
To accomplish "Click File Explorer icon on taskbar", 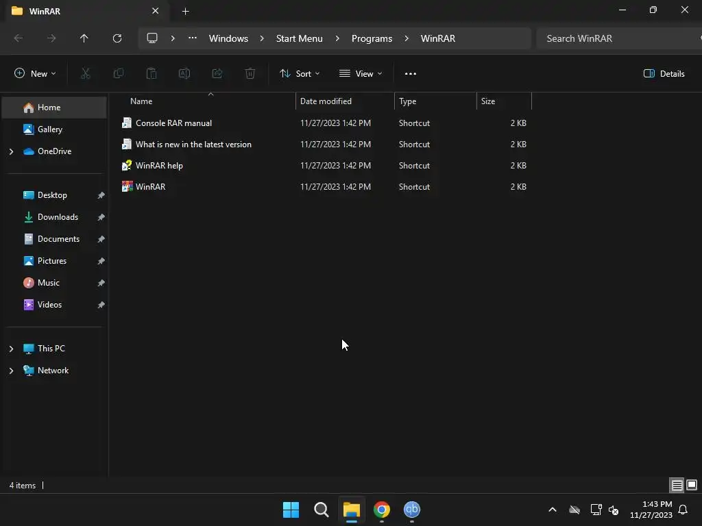I will 352,510.
